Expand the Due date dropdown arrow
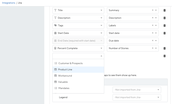The image size is (172, 104). 156,41
